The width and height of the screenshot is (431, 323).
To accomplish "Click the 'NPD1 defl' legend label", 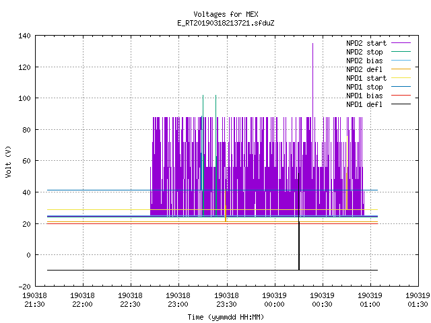I will [364, 105].
